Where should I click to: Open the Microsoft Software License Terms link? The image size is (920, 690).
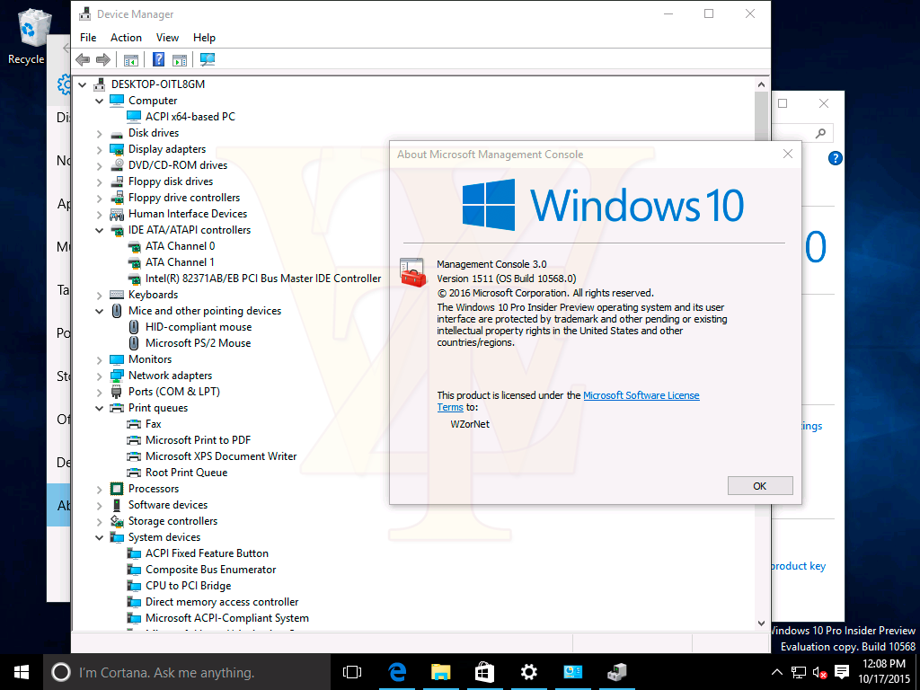(x=641, y=395)
